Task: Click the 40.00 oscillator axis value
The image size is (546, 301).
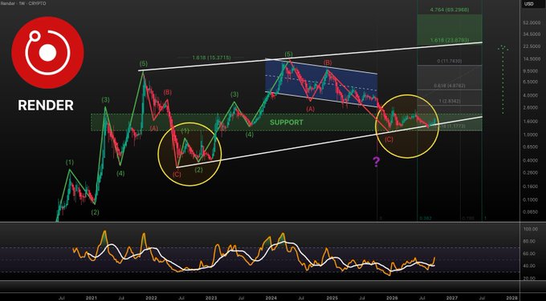Action: (530, 267)
